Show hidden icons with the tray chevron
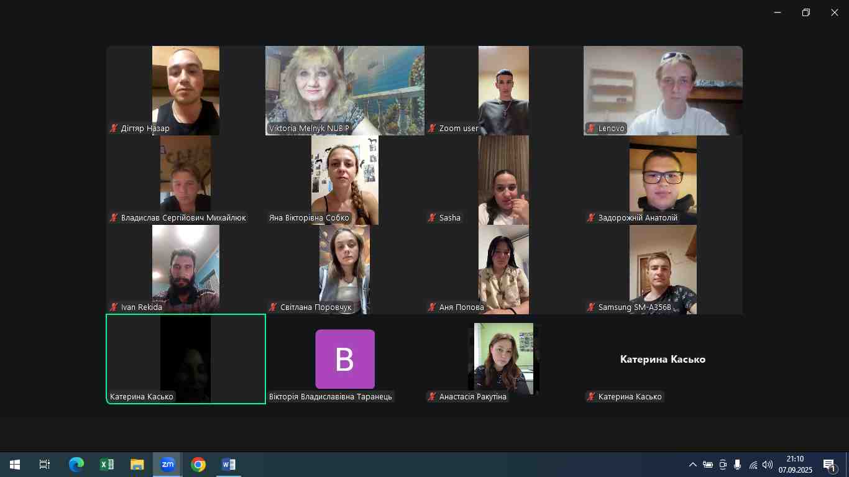This screenshot has width=849, height=477. (x=693, y=465)
